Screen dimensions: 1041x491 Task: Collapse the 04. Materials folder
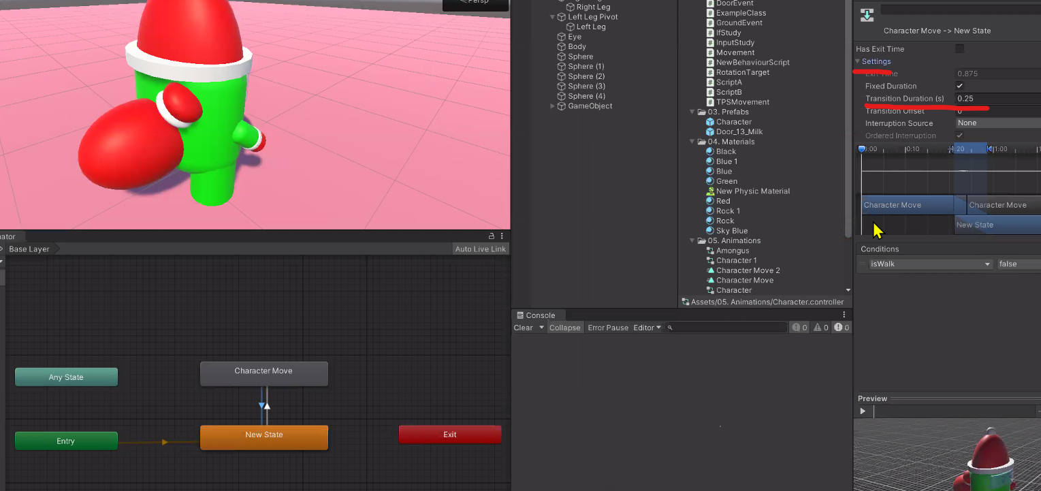click(693, 142)
